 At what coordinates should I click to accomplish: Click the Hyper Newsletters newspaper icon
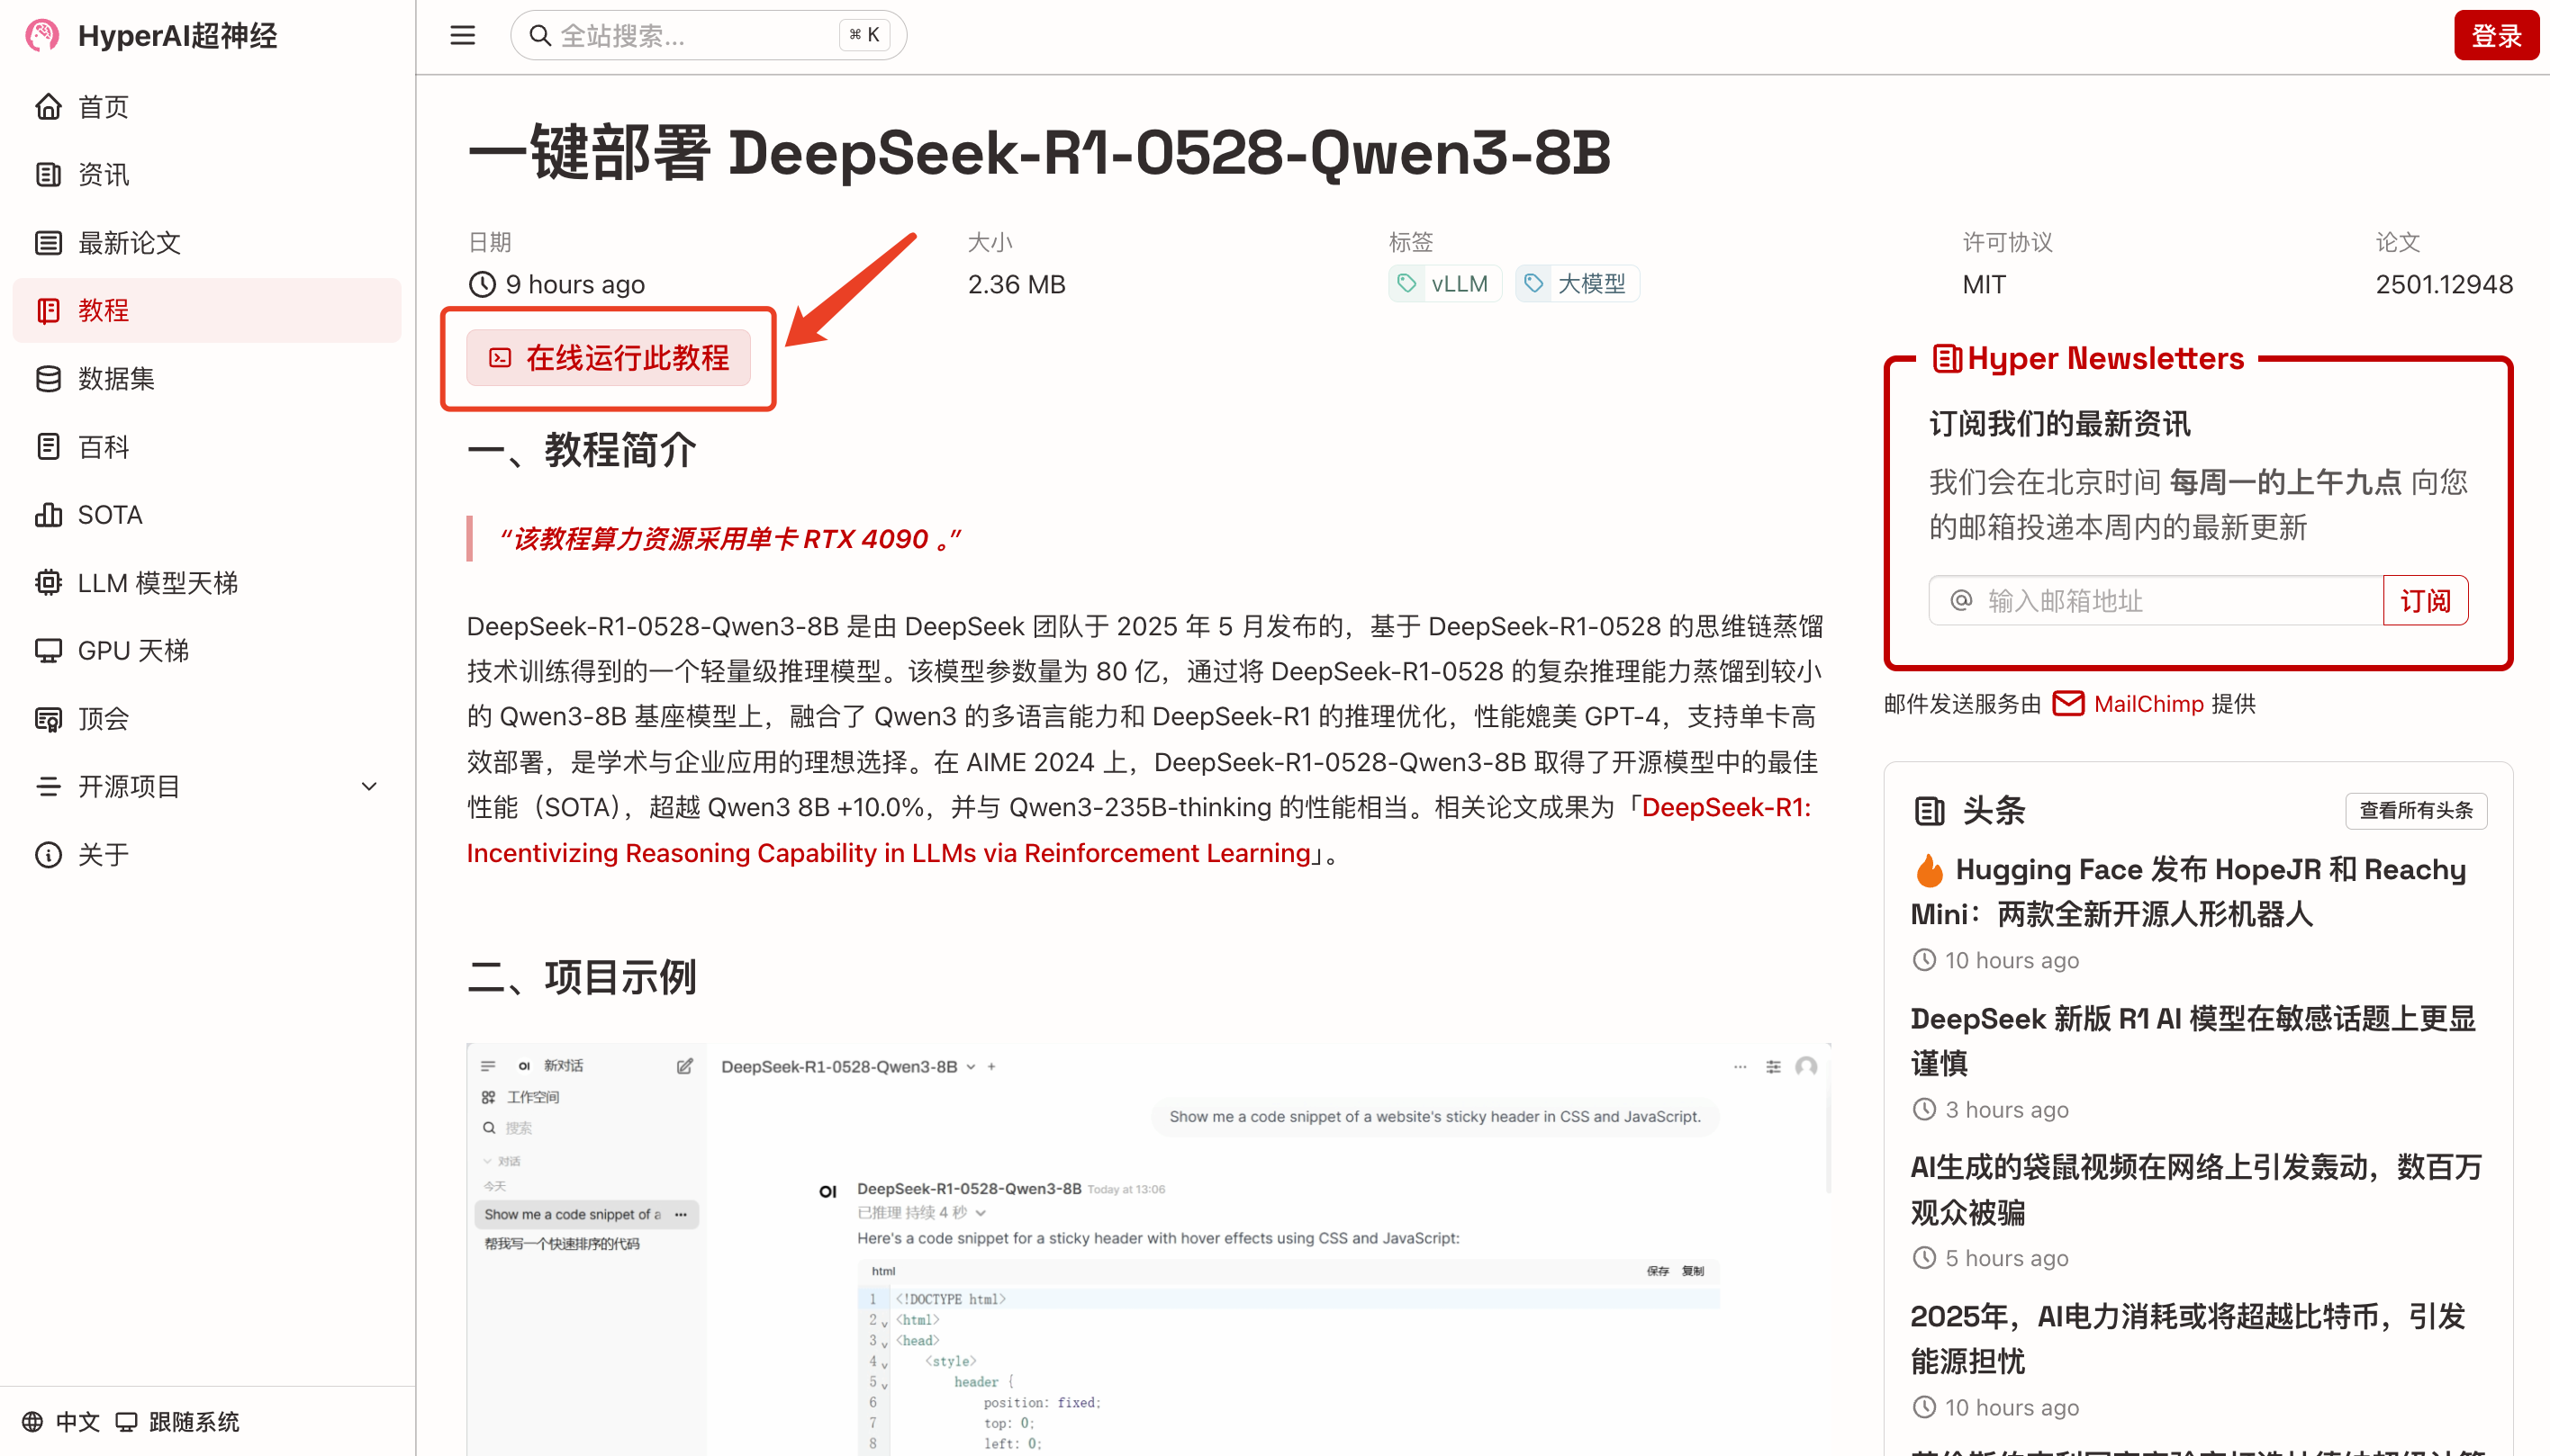click(1946, 358)
